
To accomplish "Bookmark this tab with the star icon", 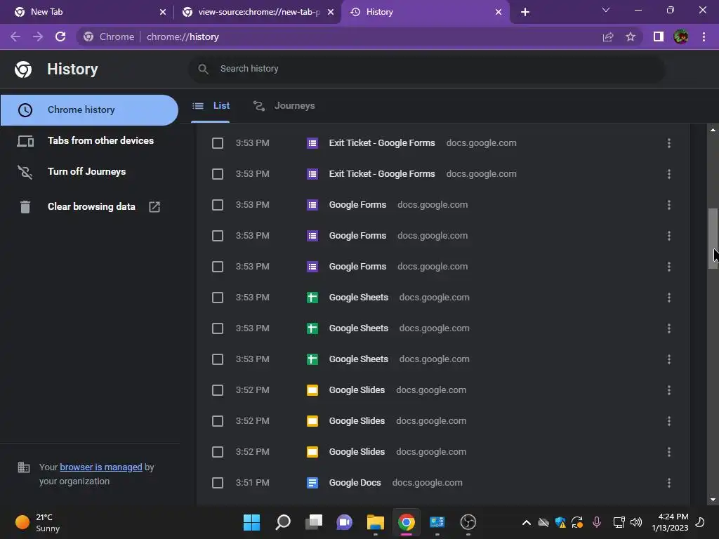I will click(631, 36).
